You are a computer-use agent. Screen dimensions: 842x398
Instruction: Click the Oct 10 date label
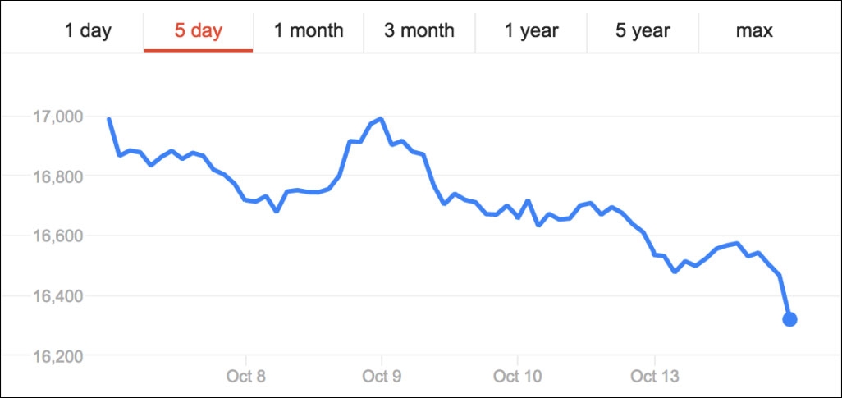coord(518,377)
